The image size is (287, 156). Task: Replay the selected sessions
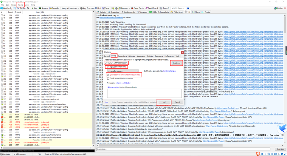click(x=21, y=8)
